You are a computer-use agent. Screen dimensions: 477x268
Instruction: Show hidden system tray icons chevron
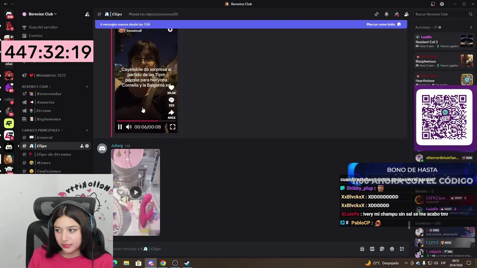pyautogui.click(x=406, y=263)
